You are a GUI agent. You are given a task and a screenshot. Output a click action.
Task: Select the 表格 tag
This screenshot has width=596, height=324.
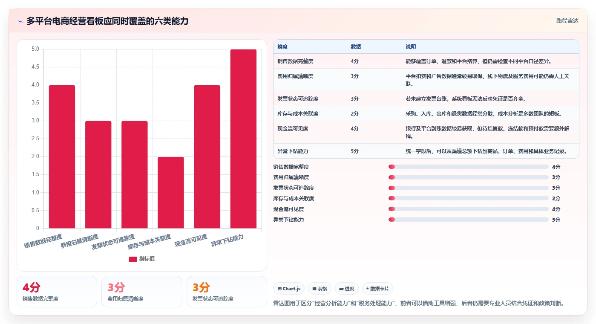point(320,289)
